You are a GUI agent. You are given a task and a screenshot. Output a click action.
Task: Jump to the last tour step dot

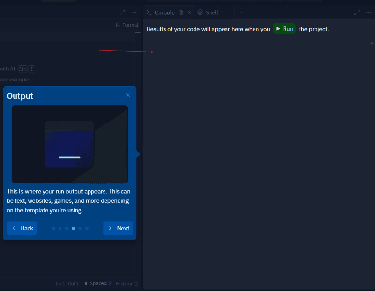click(87, 228)
